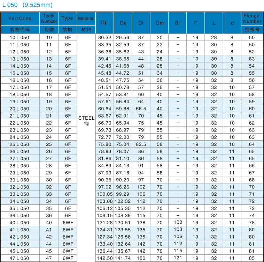264x262 pixels.
Task: Click the "STEEL" material cell
Action: pyautogui.click(x=86, y=118)
